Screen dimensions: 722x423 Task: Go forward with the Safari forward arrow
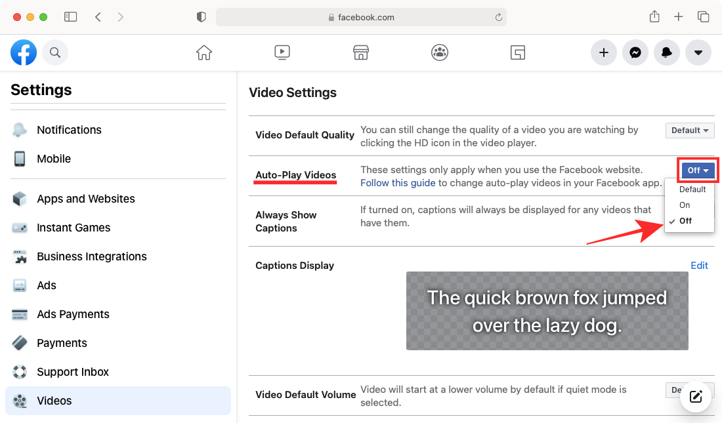tap(121, 17)
